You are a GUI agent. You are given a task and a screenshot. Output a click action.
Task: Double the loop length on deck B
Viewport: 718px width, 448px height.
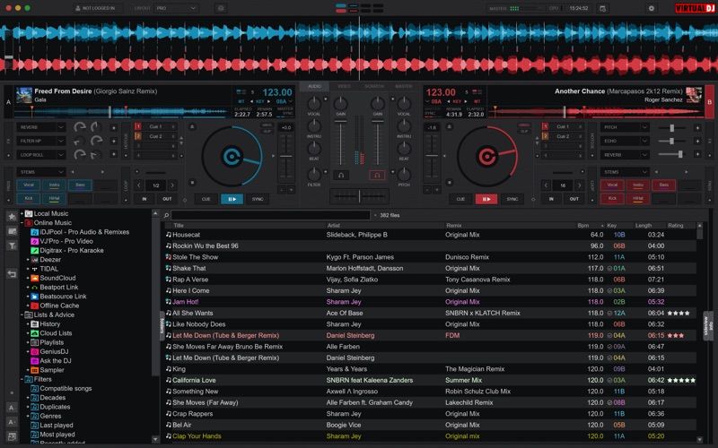coord(580,185)
